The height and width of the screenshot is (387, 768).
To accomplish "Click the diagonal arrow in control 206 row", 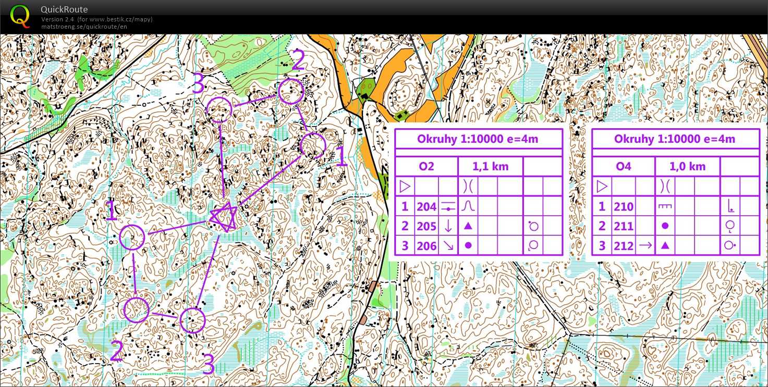I will point(447,246).
